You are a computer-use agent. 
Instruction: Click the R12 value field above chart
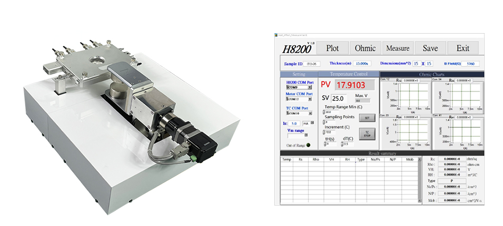(x=411, y=80)
